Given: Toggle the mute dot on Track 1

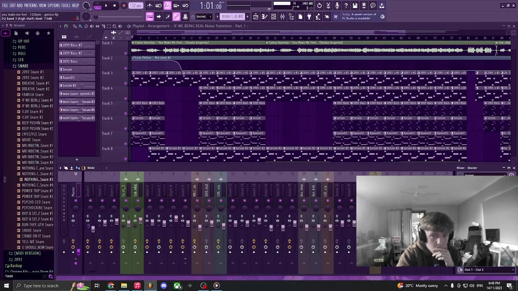Looking at the screenshot, I should 125,53.
